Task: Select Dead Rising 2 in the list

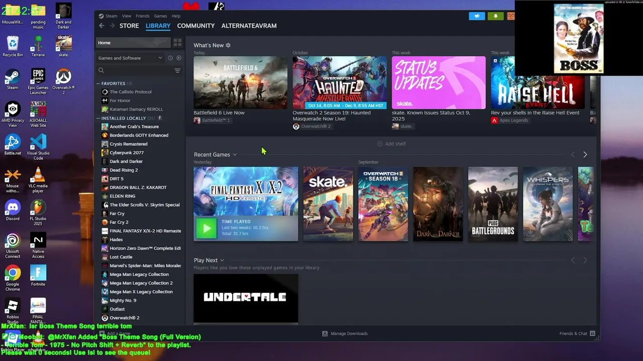Action: click(x=124, y=170)
